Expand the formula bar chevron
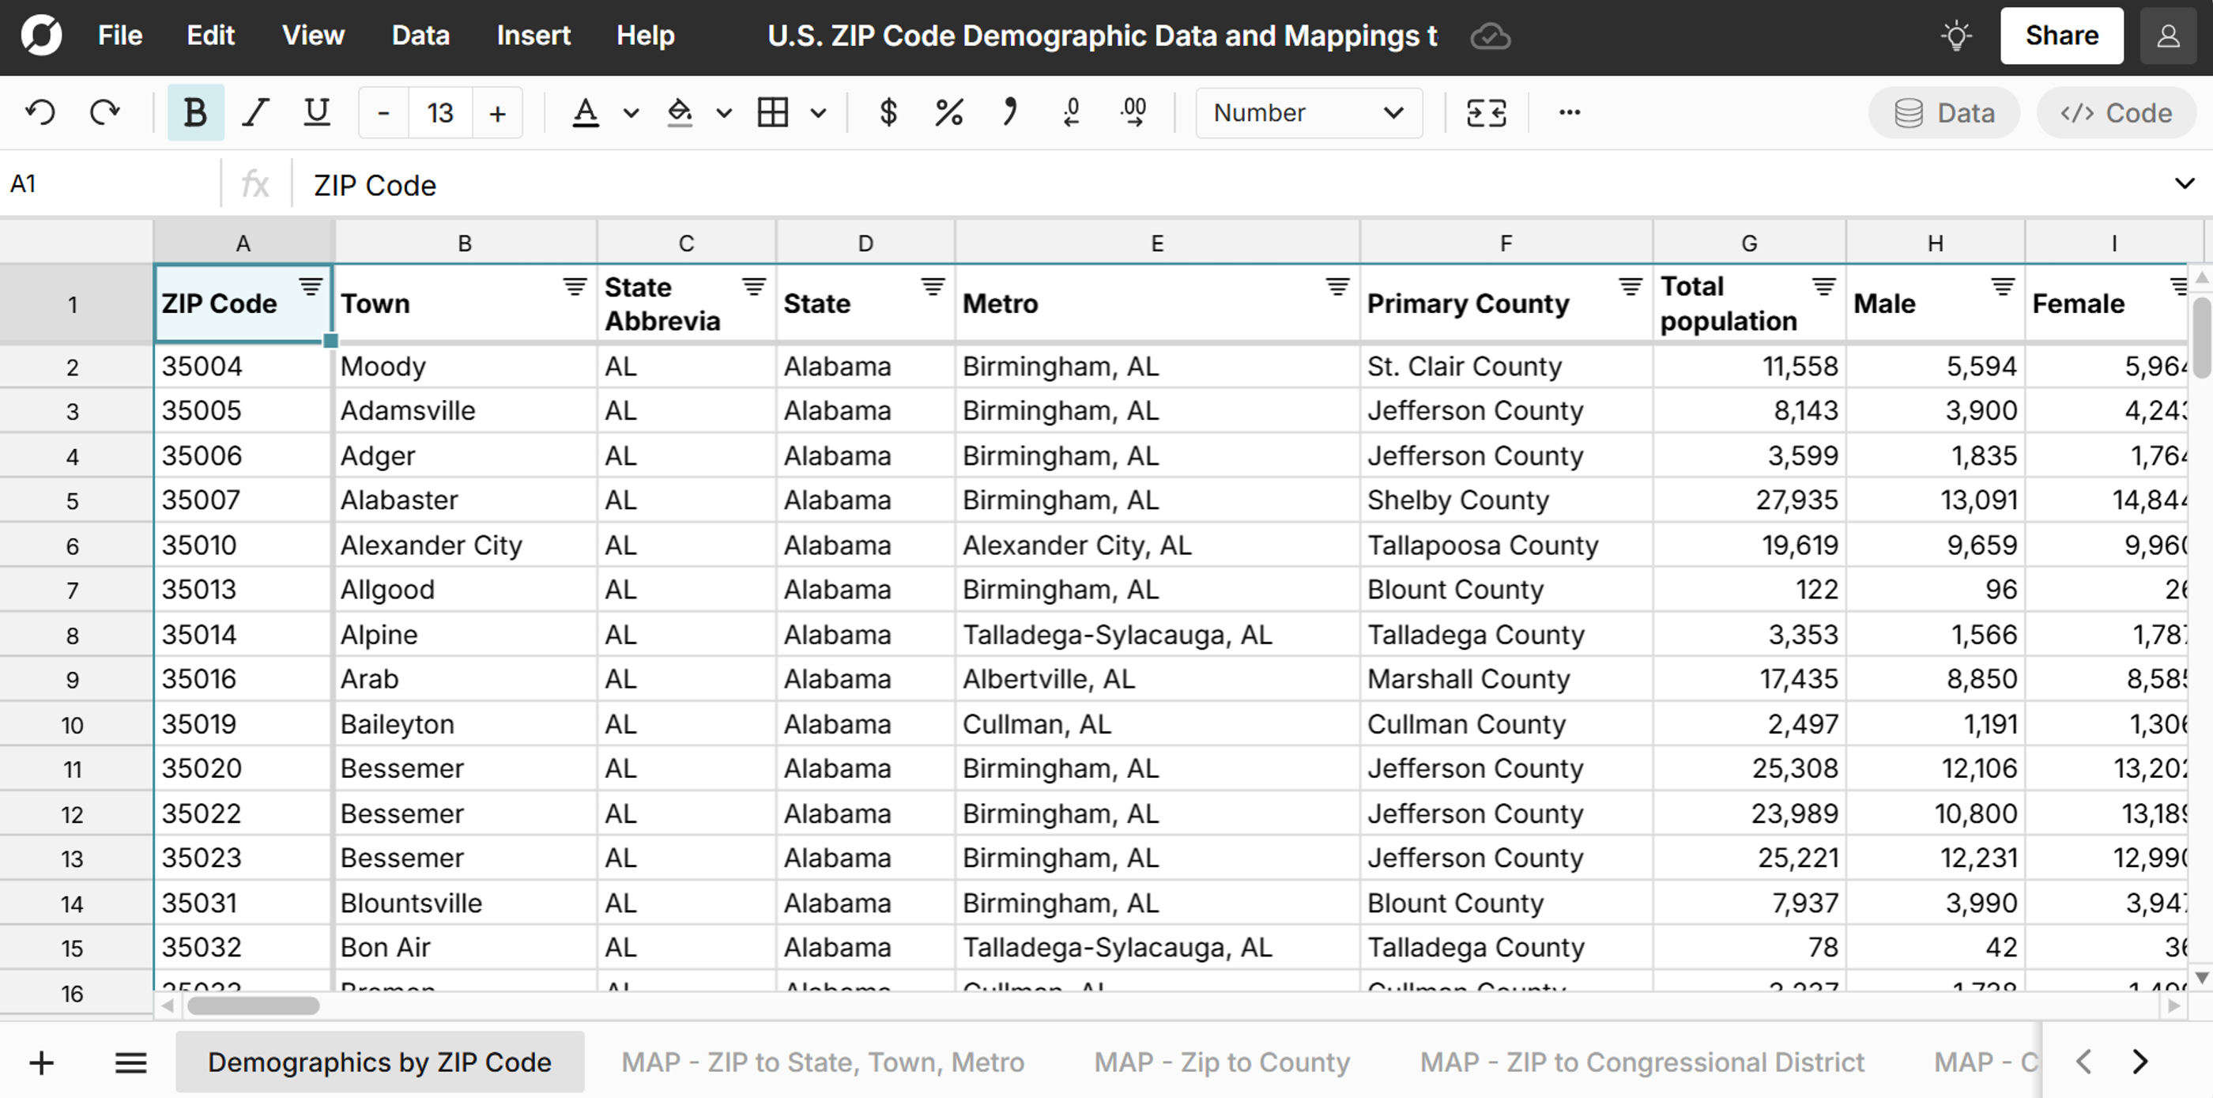This screenshot has height=1098, width=2213. point(2184,184)
